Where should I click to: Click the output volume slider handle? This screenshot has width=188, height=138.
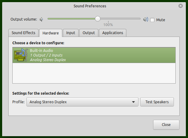pos(98,19)
